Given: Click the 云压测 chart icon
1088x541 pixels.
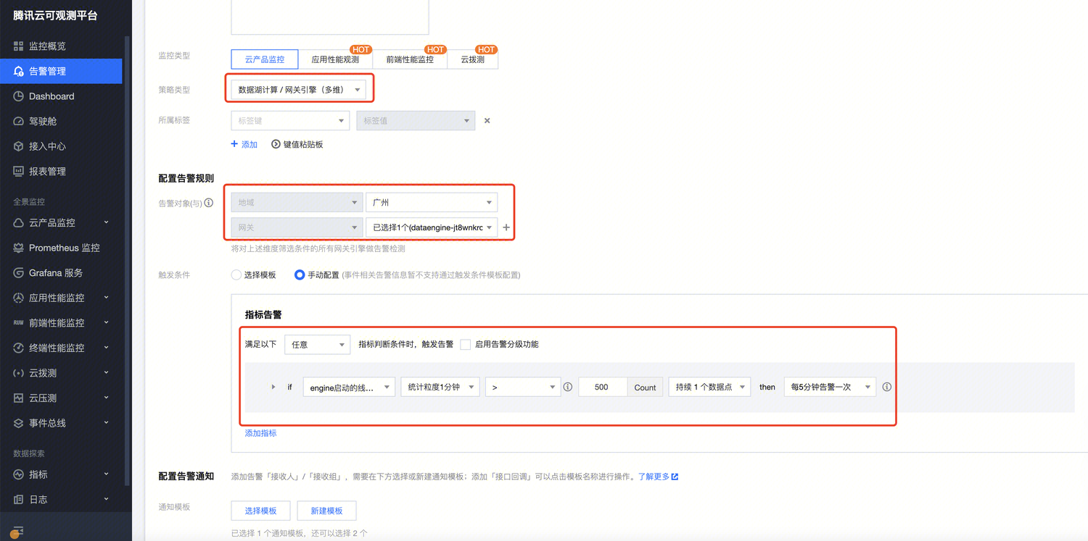Looking at the screenshot, I should coord(19,398).
